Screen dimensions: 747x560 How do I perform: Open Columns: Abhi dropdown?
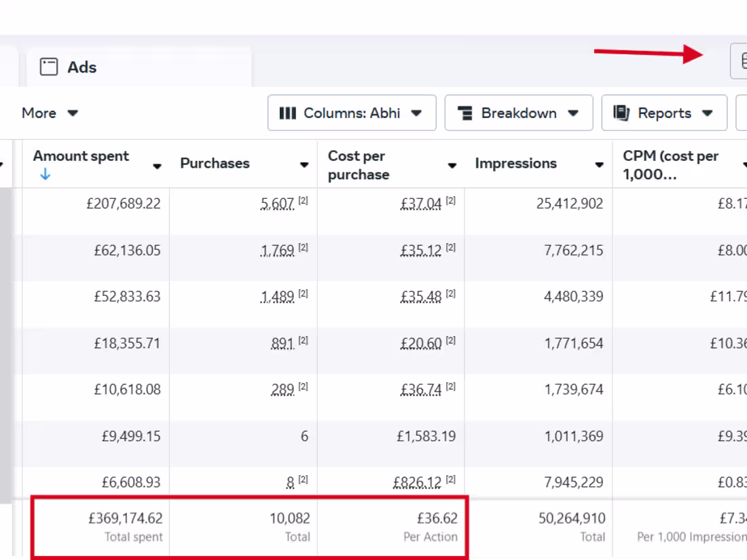(x=351, y=113)
